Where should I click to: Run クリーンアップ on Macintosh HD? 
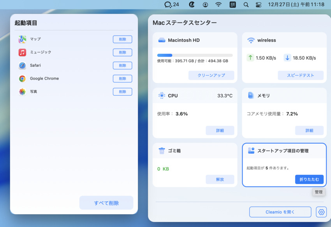tap(211, 75)
